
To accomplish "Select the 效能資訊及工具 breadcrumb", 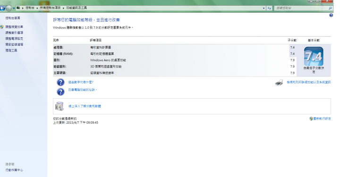I will pyautogui.click(x=76, y=8).
